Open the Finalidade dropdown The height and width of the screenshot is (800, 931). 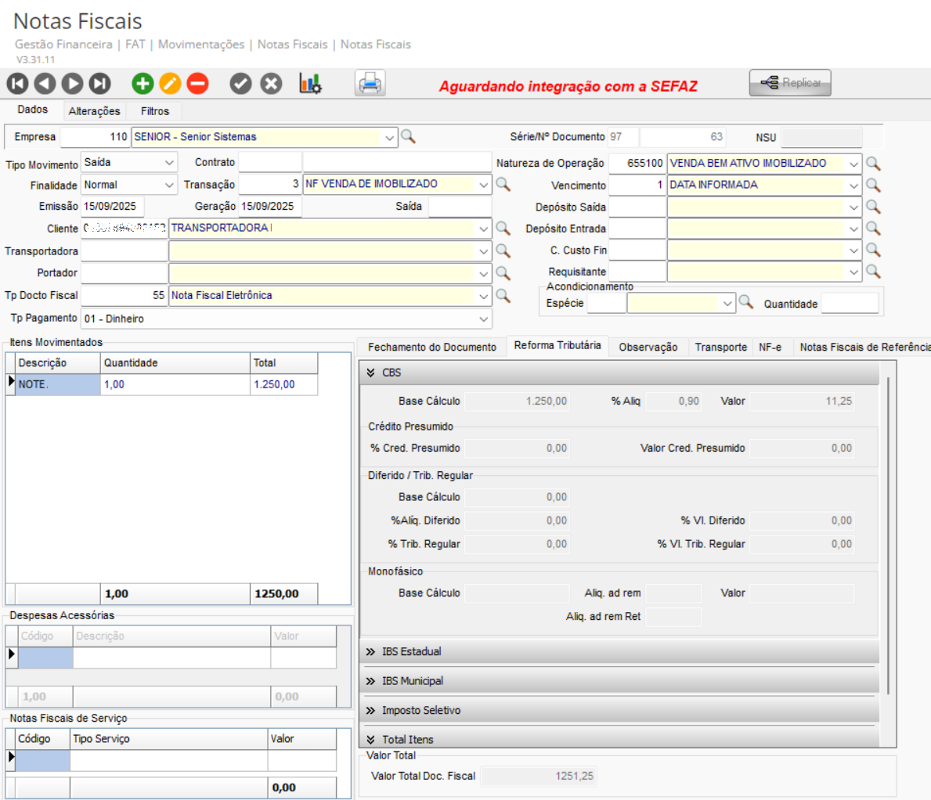[x=169, y=186]
